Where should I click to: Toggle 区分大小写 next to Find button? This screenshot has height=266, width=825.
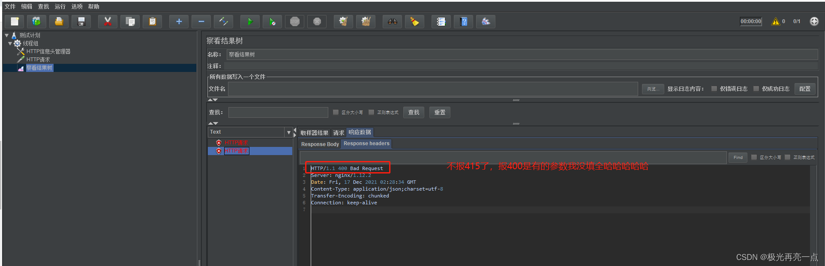[x=754, y=157]
